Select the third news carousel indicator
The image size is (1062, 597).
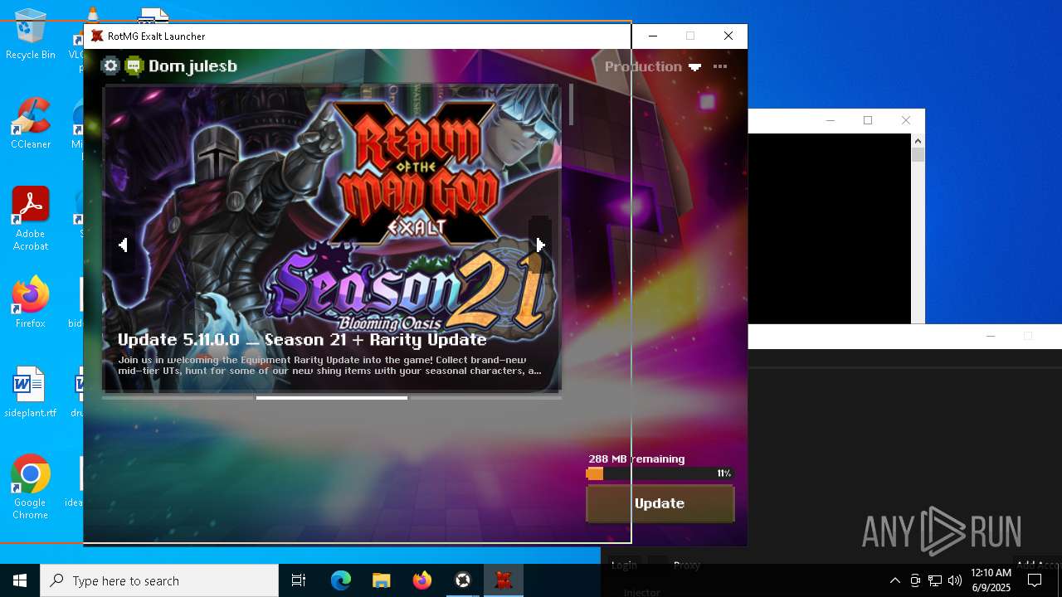click(485, 398)
